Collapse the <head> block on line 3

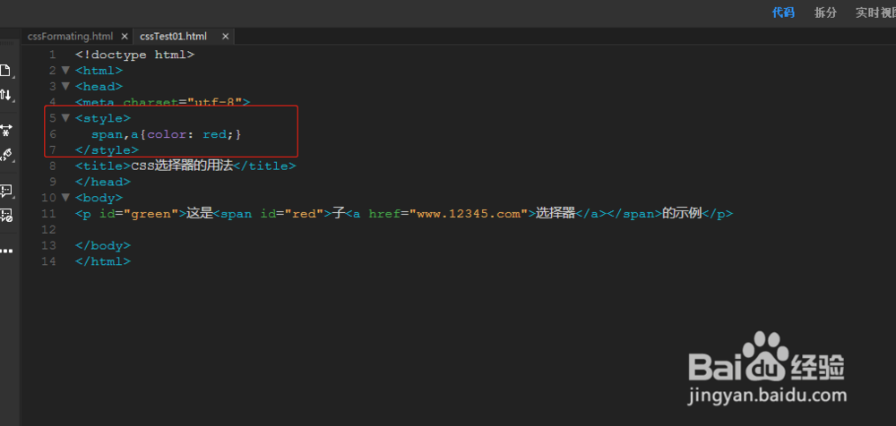point(65,86)
